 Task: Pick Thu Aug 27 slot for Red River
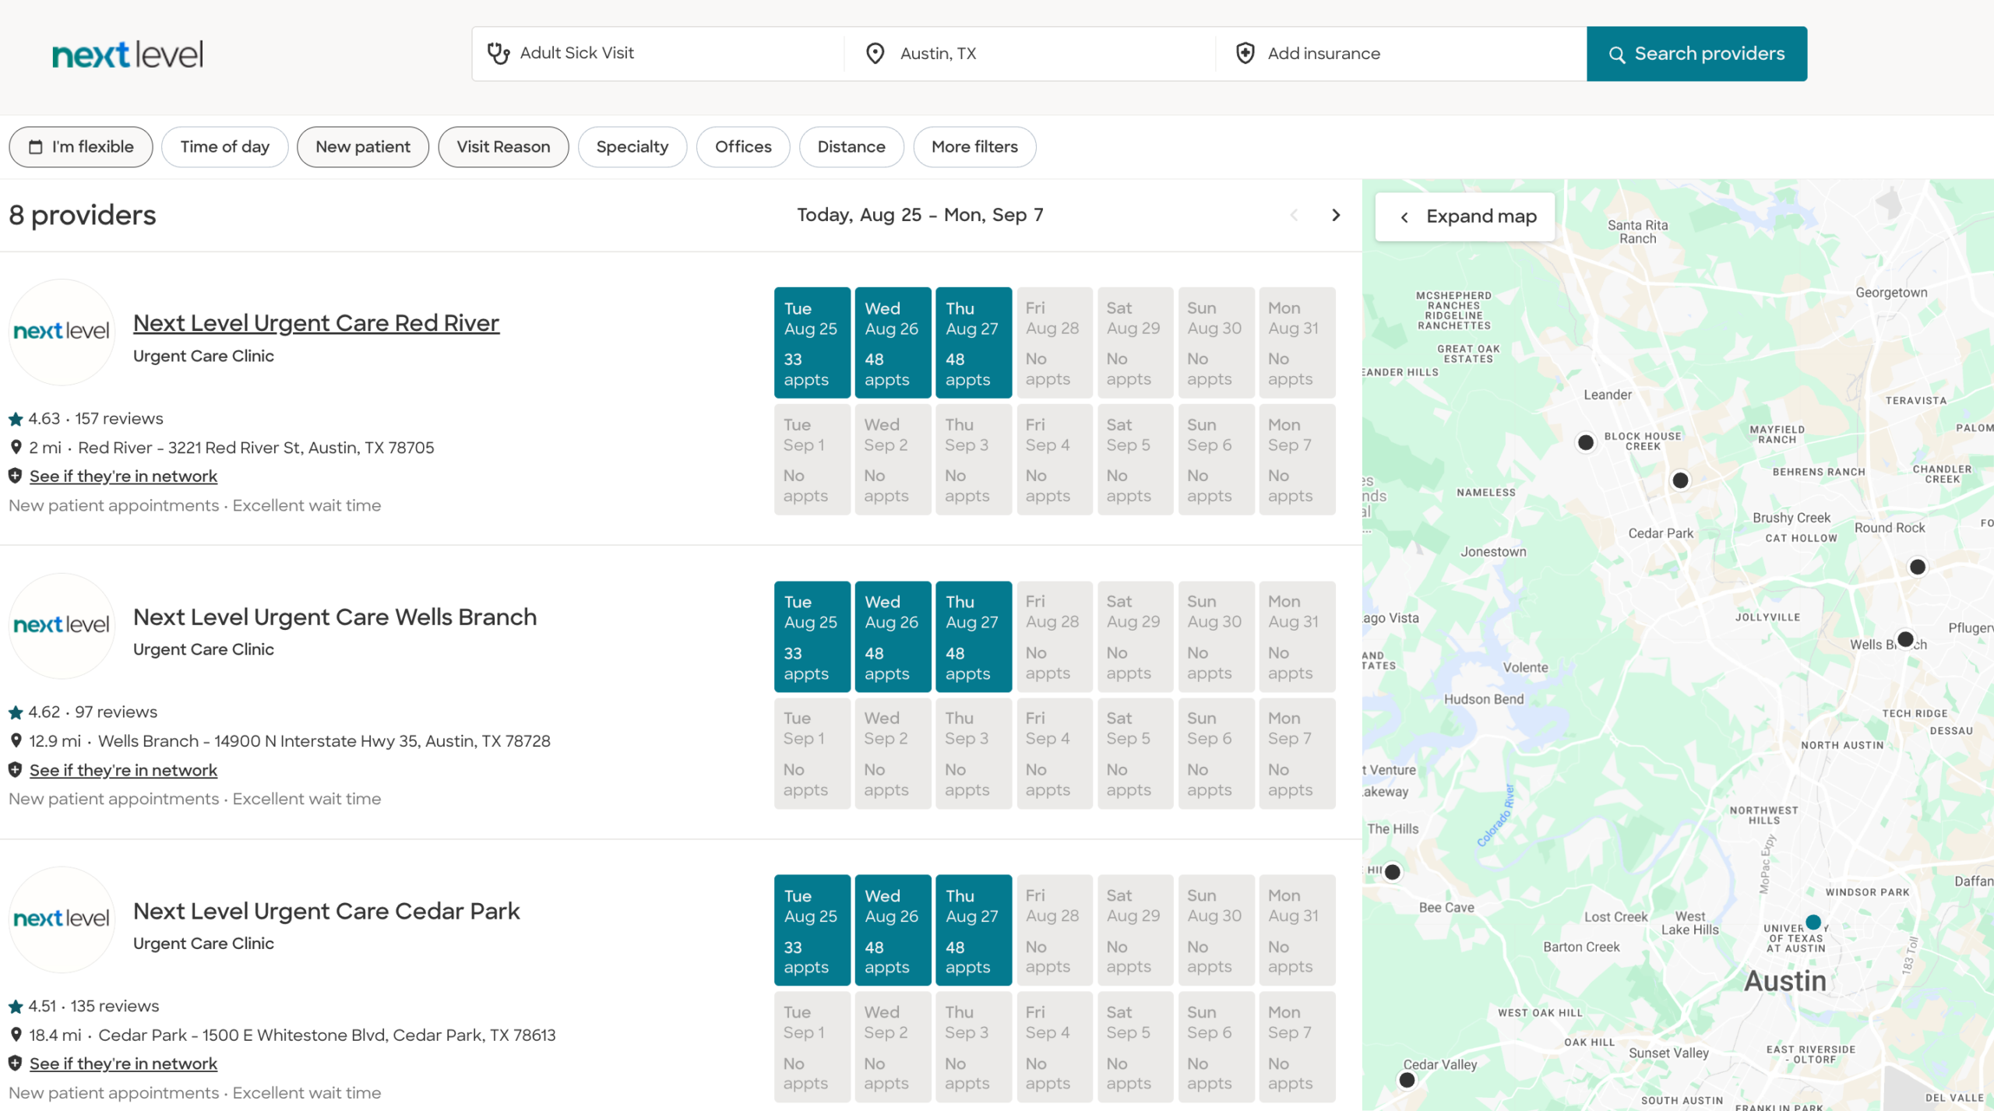(x=974, y=343)
